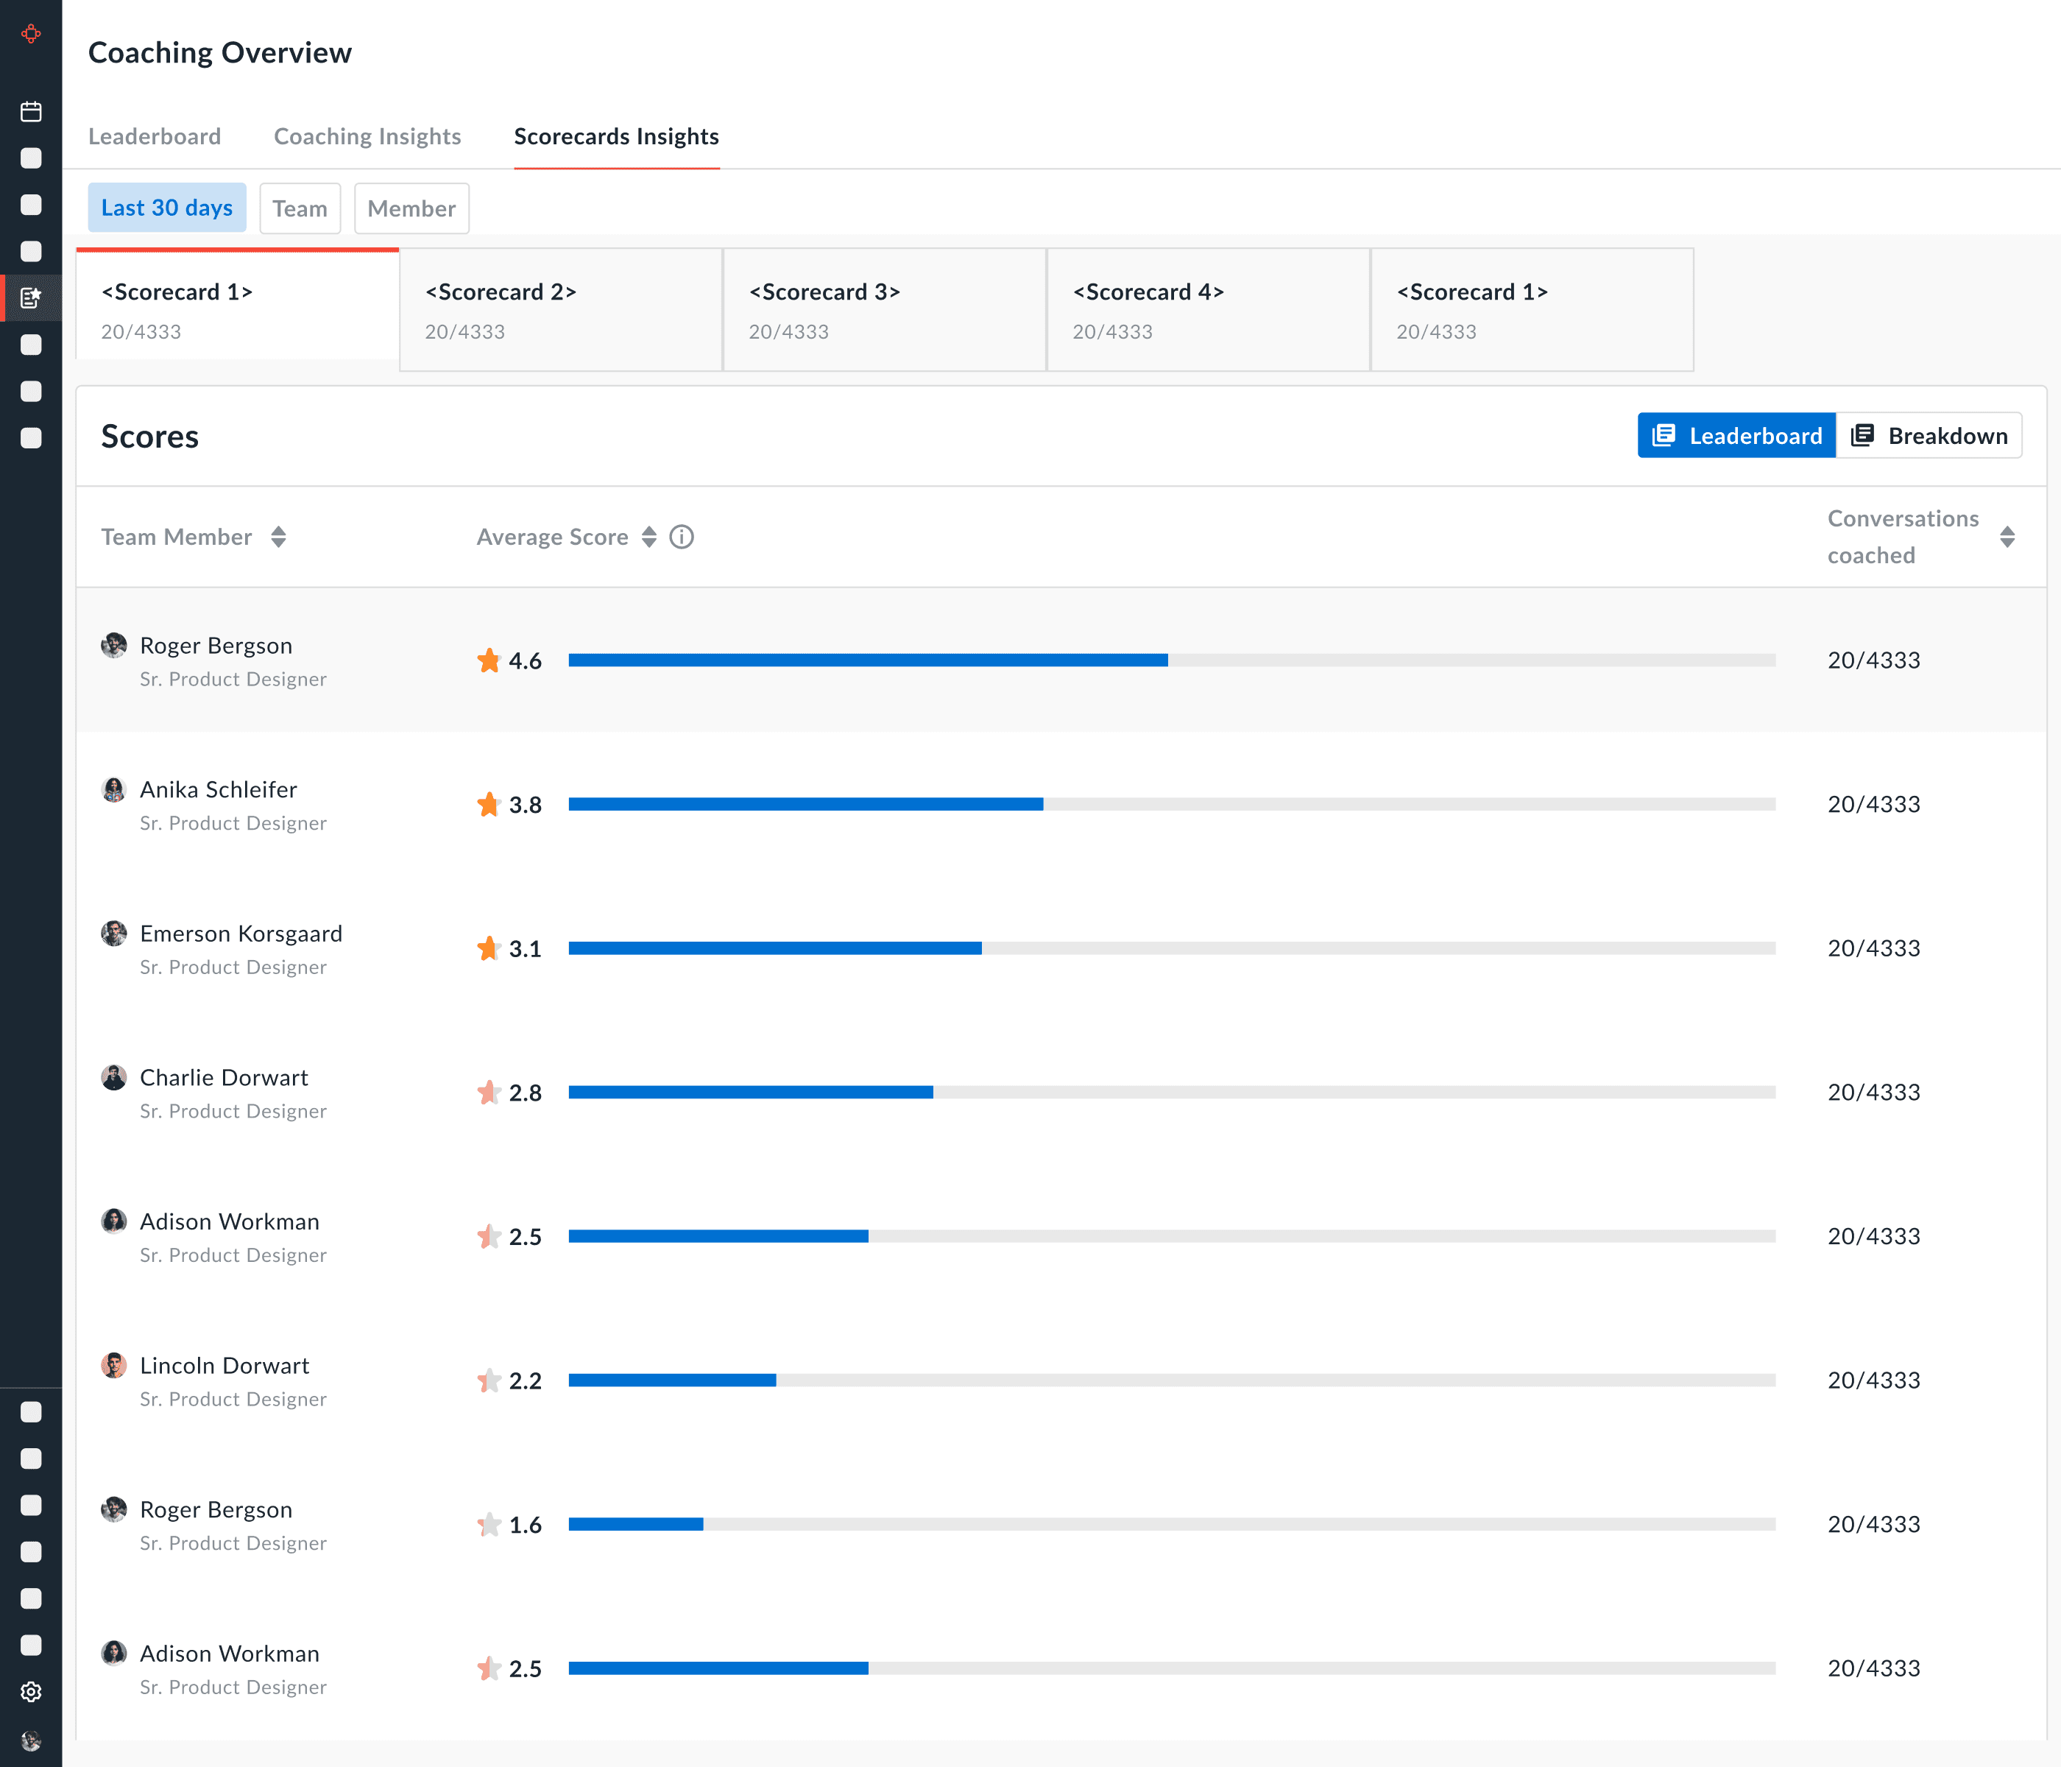Click the red app logo icon
2061x1767 pixels.
click(x=31, y=34)
